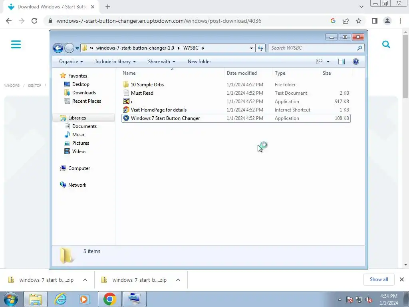Open the Organize menu
This screenshot has height=307, width=409.
[x=71, y=62]
